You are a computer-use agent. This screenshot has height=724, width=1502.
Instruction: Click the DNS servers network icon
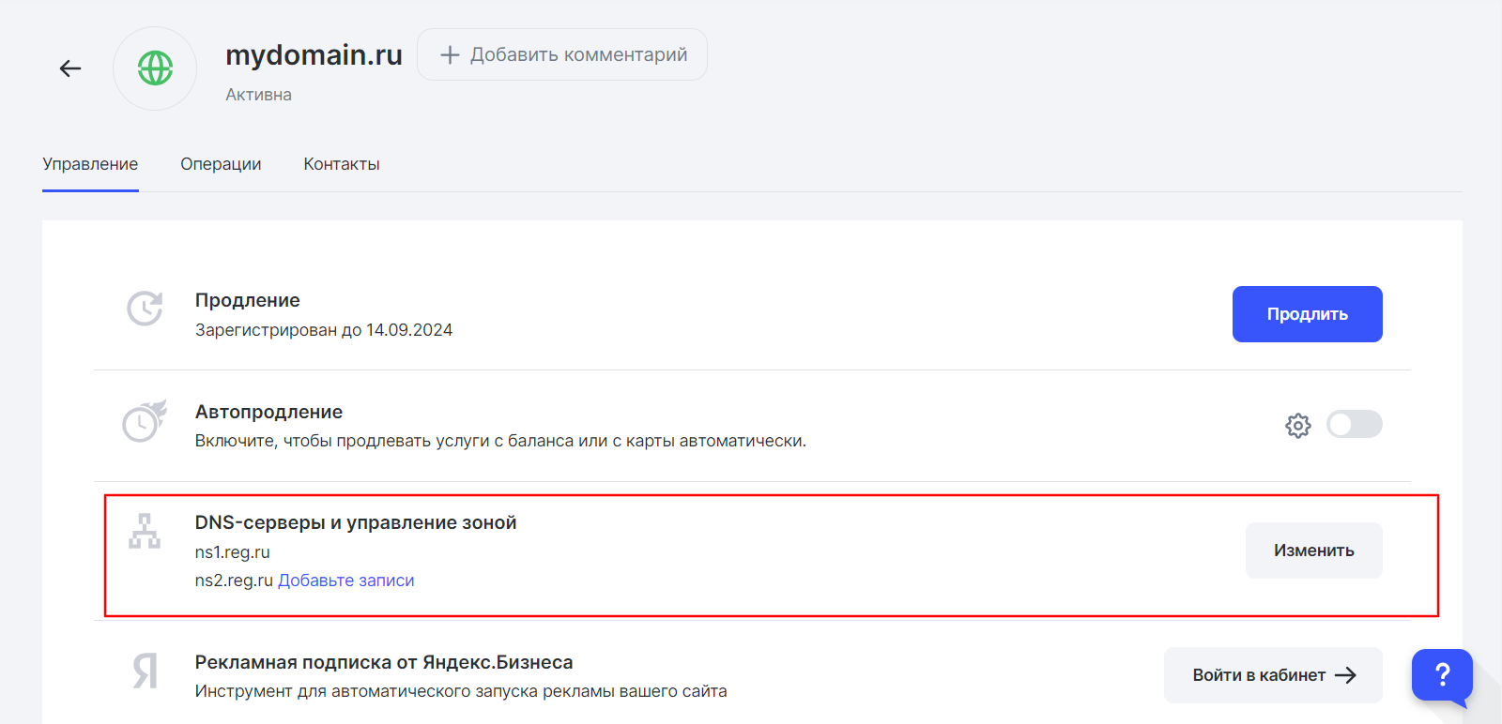pos(145,532)
